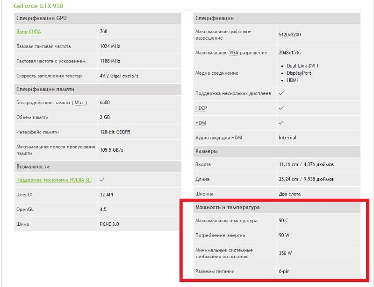Click the GeForce GTX 950 heading
Viewport: 374px width, 287px height.
pyautogui.click(x=38, y=6)
